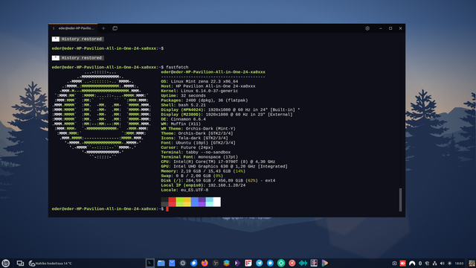Open the dark pinwheel icon in taskbar

coord(216,263)
